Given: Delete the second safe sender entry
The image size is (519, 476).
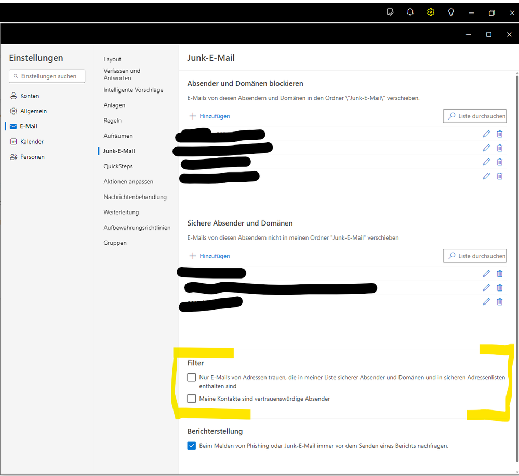Looking at the screenshot, I should click(499, 288).
